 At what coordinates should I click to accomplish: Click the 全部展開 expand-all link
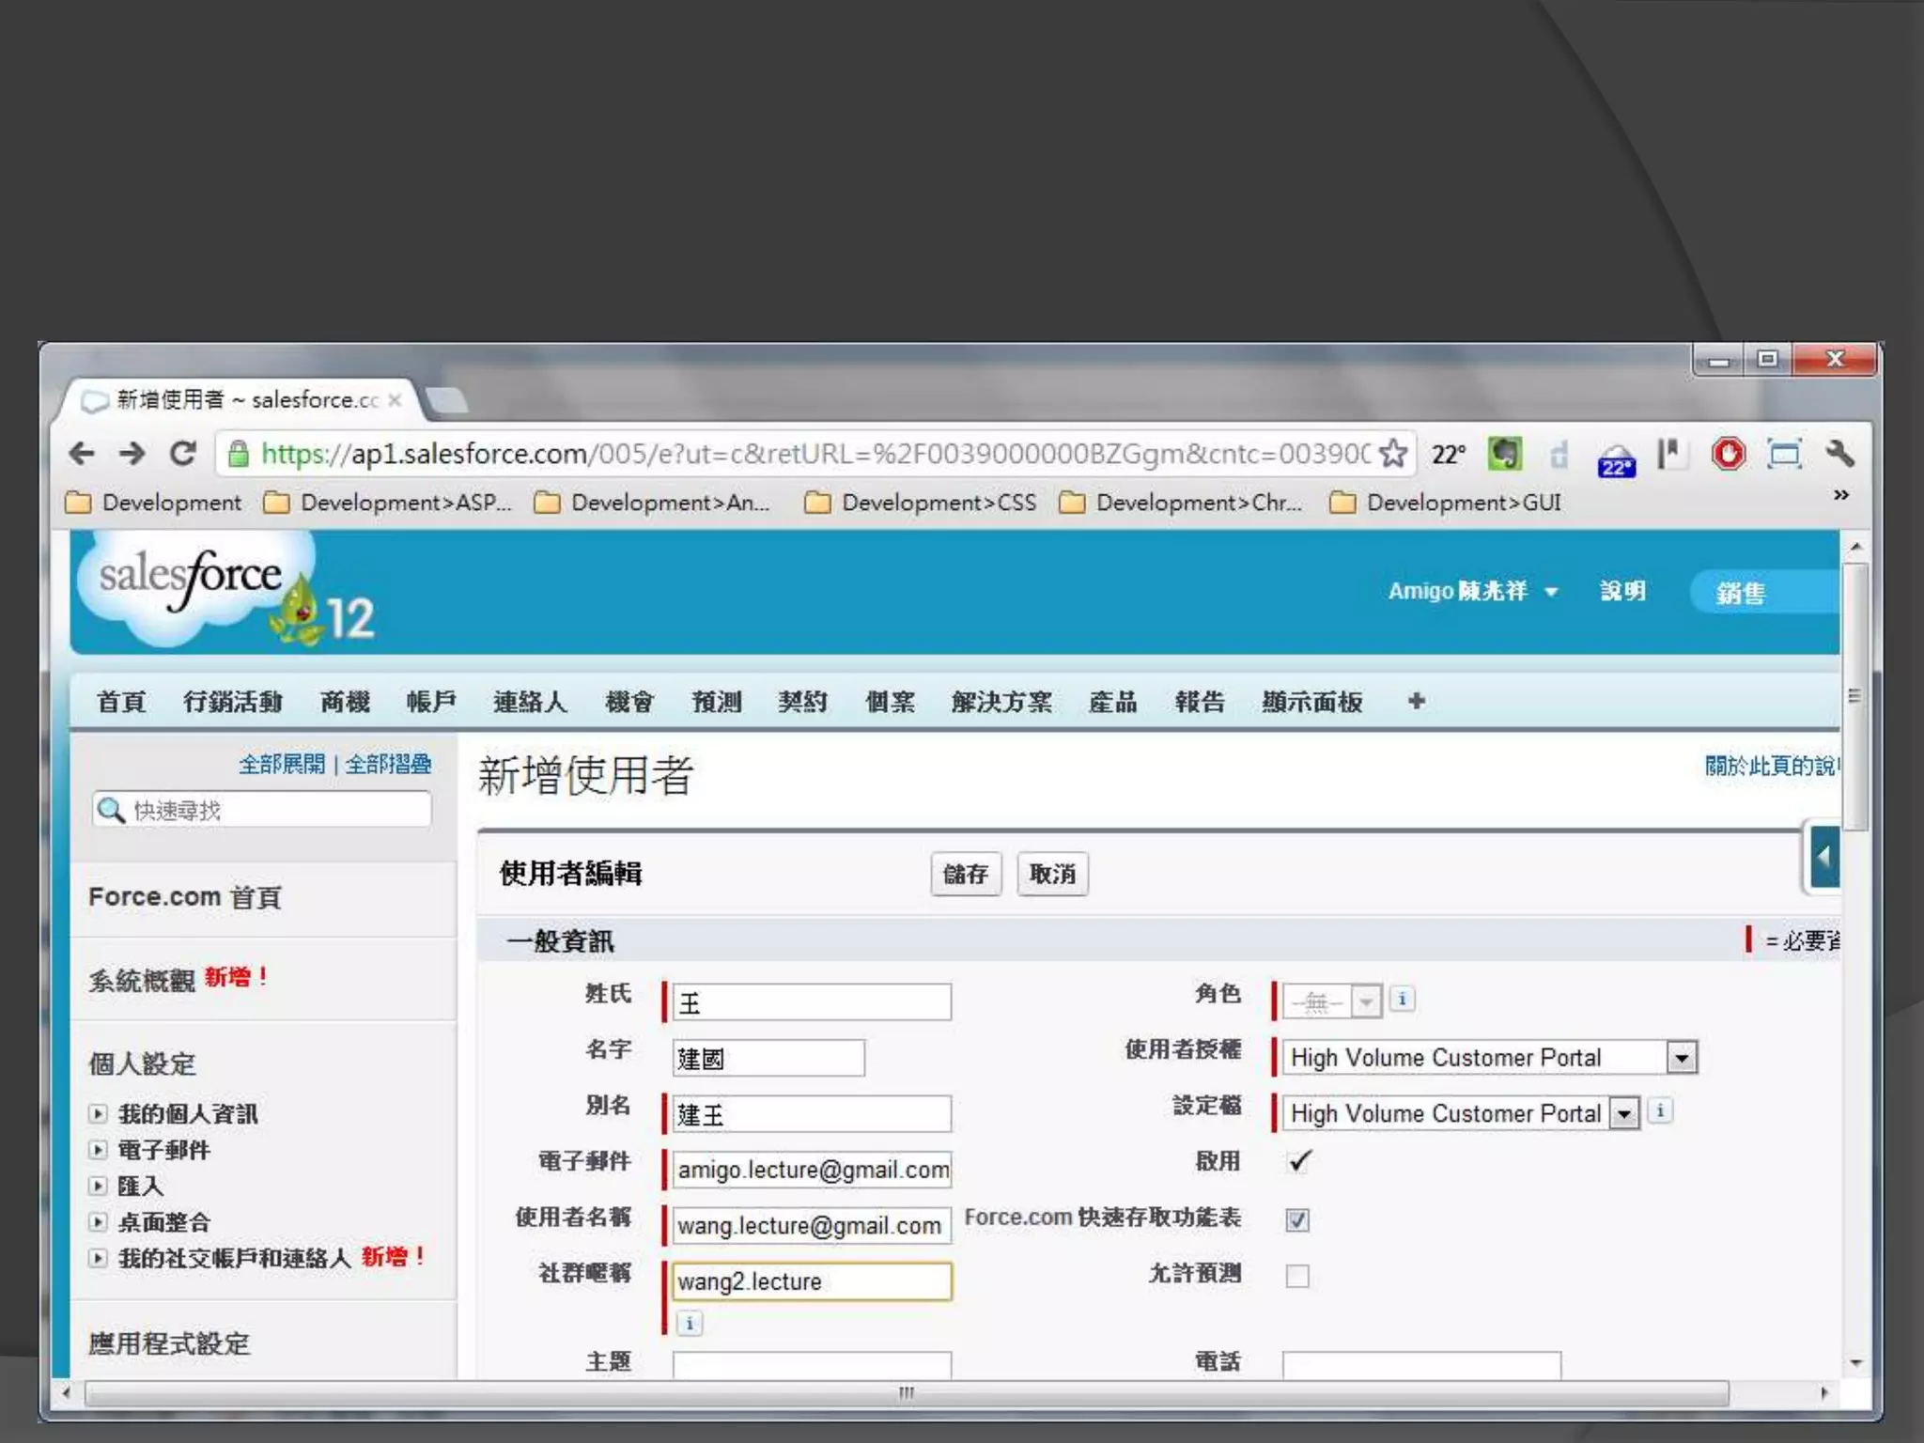(x=281, y=764)
